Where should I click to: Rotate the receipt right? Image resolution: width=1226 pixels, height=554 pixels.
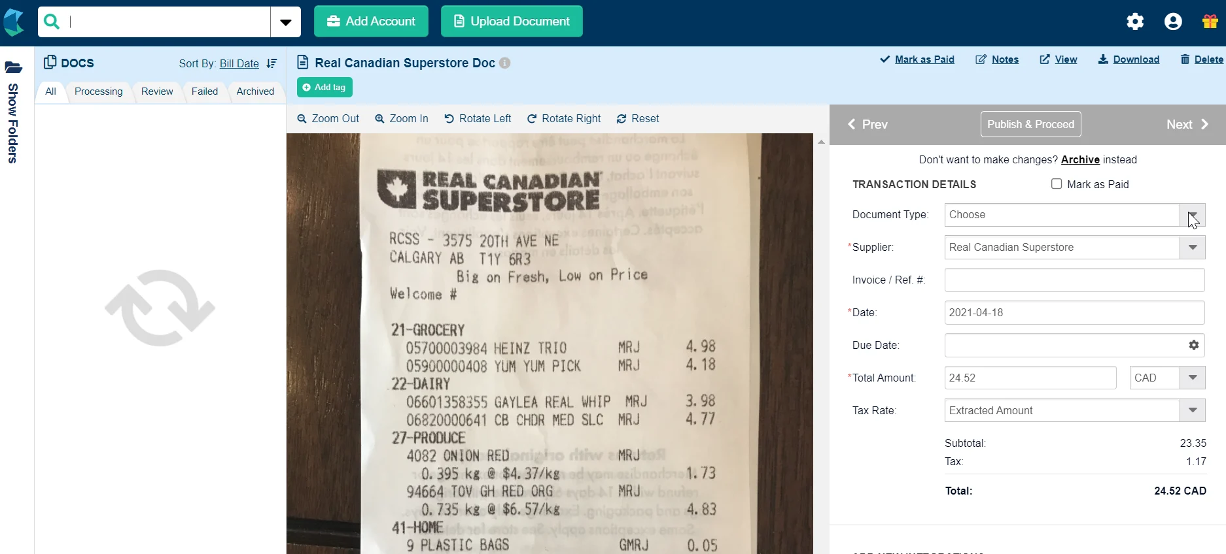(564, 118)
